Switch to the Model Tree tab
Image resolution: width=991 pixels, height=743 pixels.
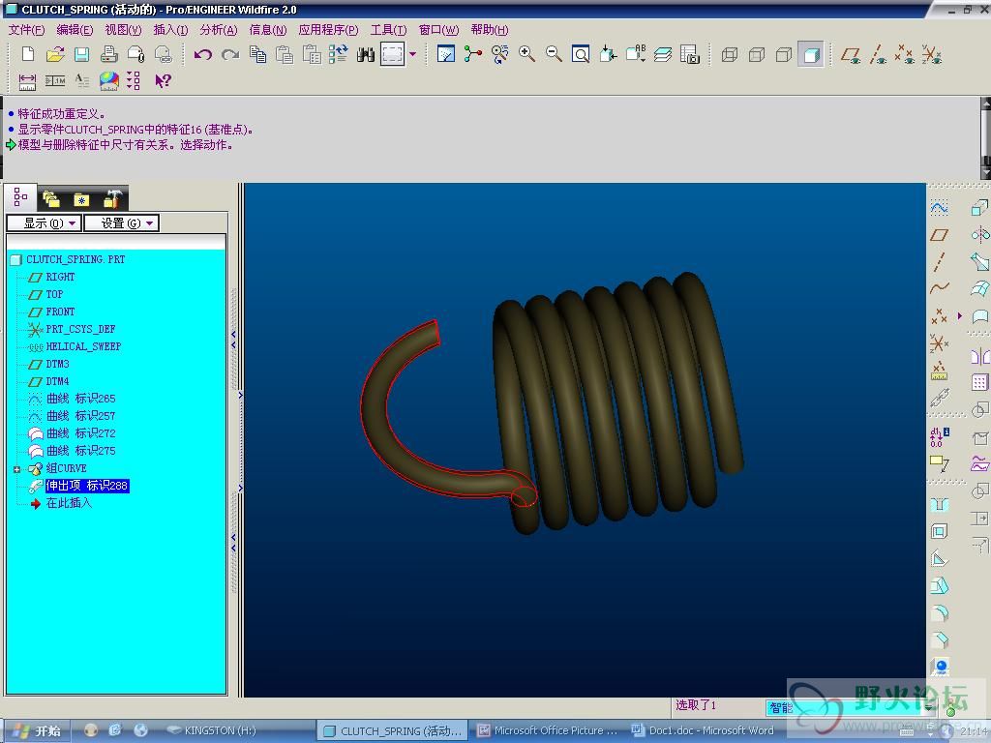(x=20, y=197)
